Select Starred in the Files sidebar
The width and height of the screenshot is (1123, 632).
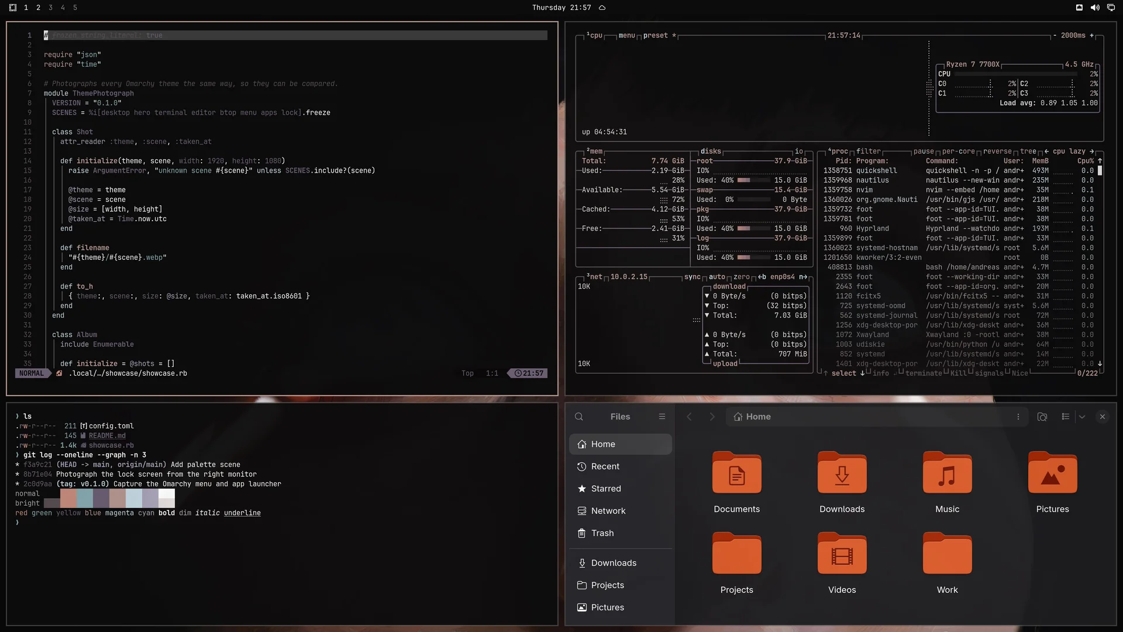(621, 489)
